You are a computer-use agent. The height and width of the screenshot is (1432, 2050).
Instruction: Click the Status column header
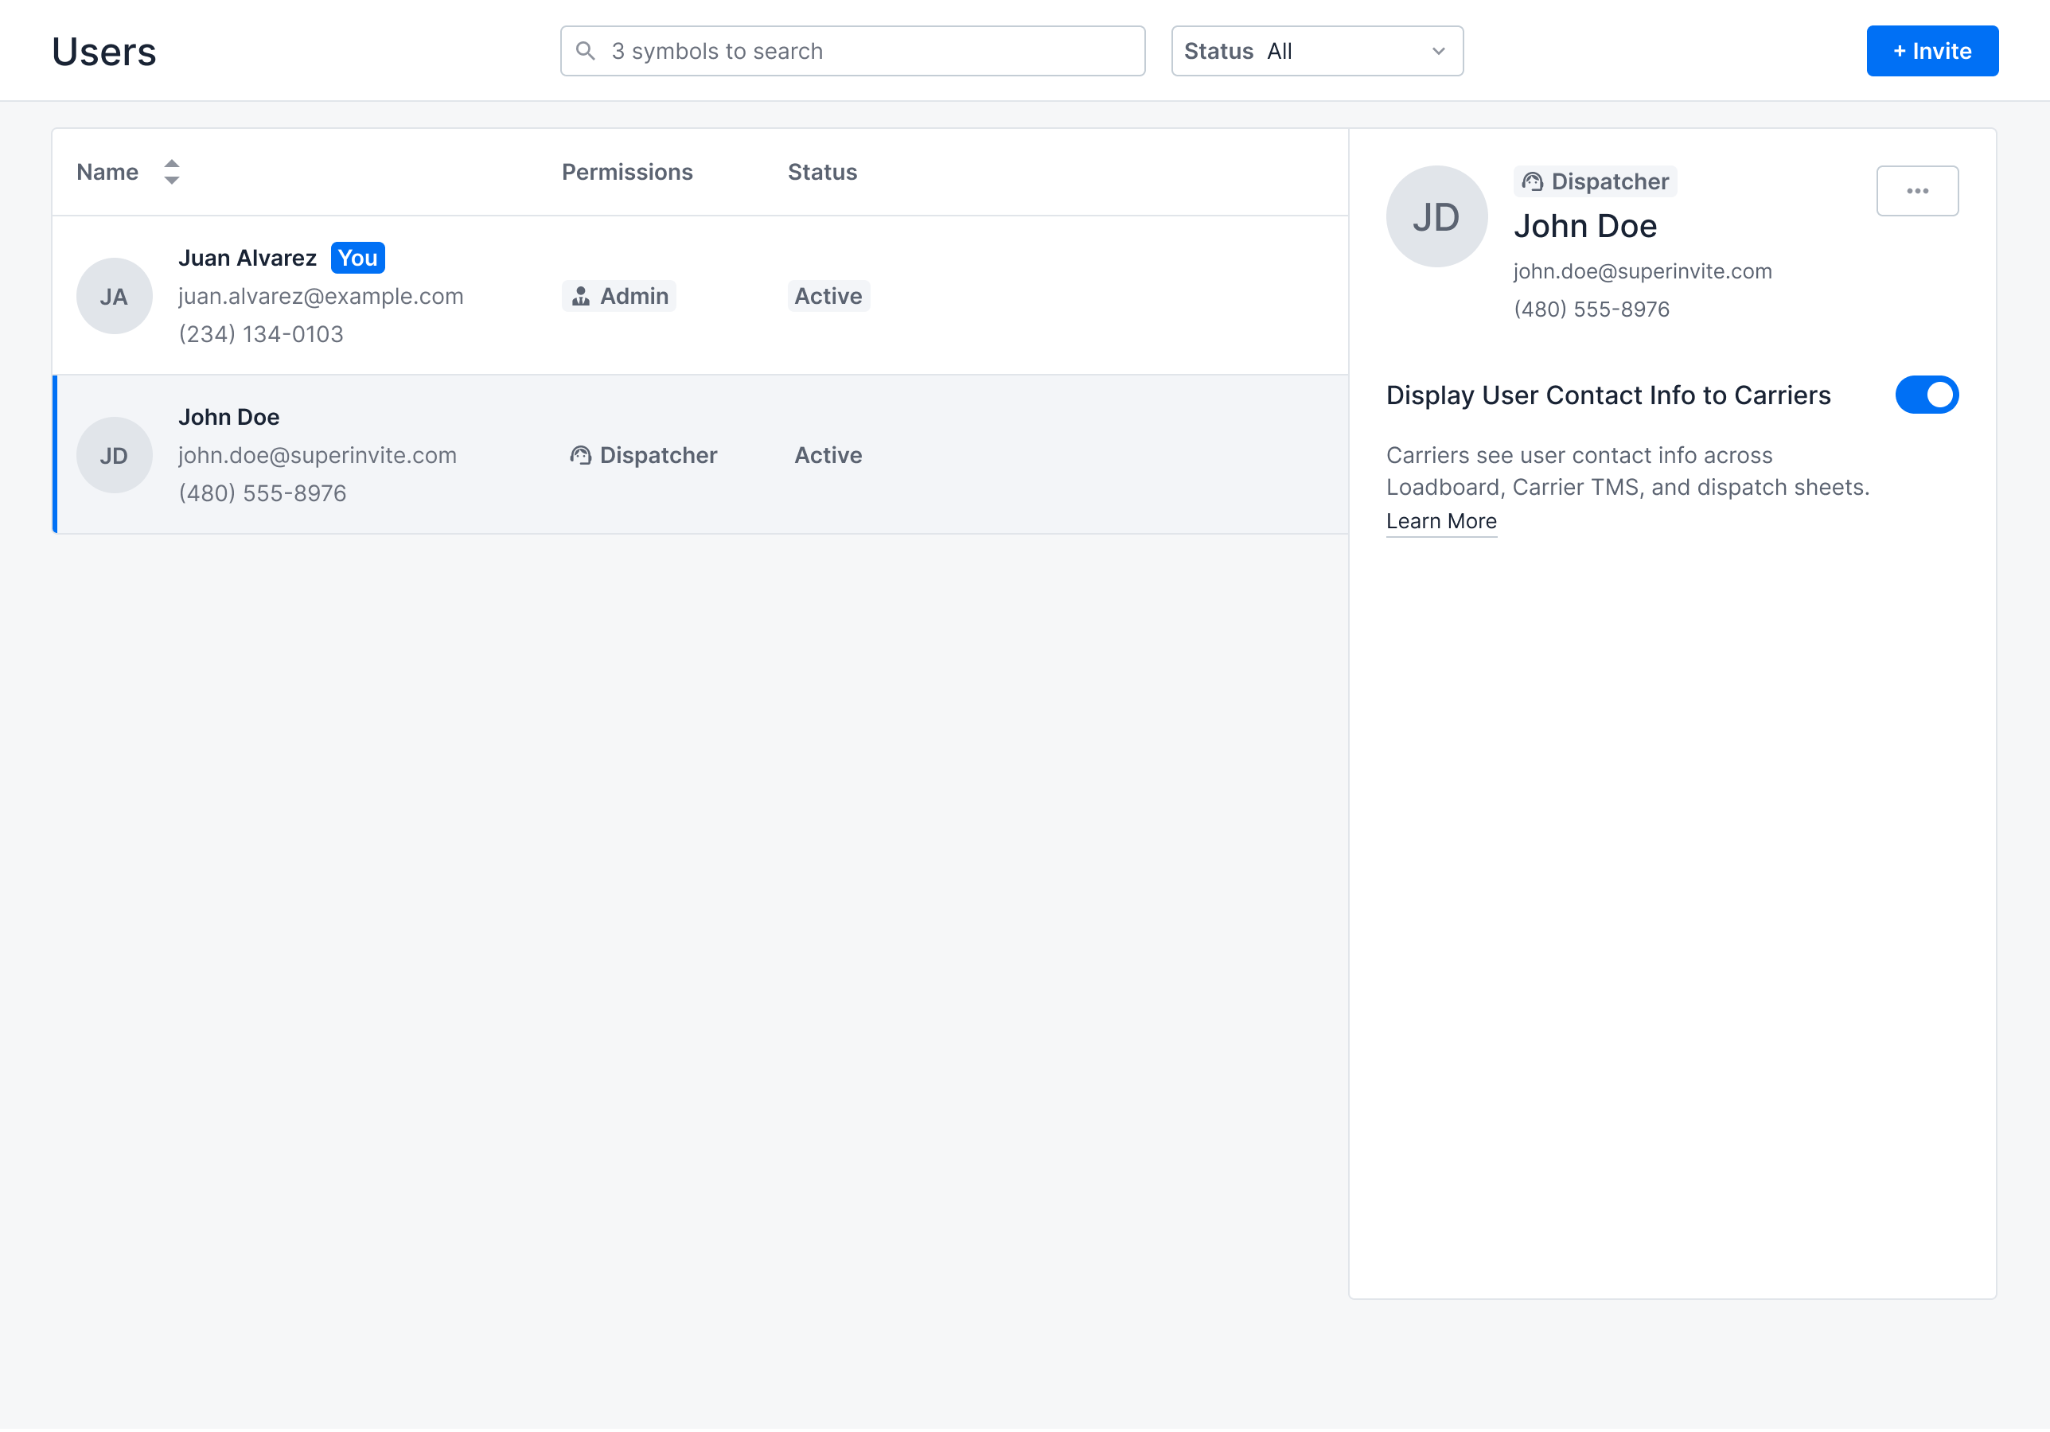[x=822, y=173]
